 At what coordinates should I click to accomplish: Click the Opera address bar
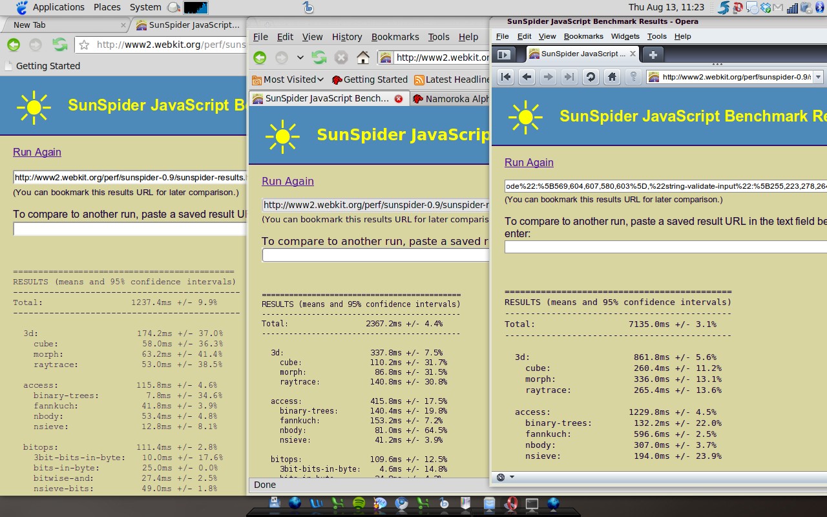pos(735,77)
